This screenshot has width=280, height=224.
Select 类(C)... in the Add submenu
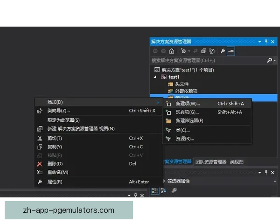click(207, 130)
